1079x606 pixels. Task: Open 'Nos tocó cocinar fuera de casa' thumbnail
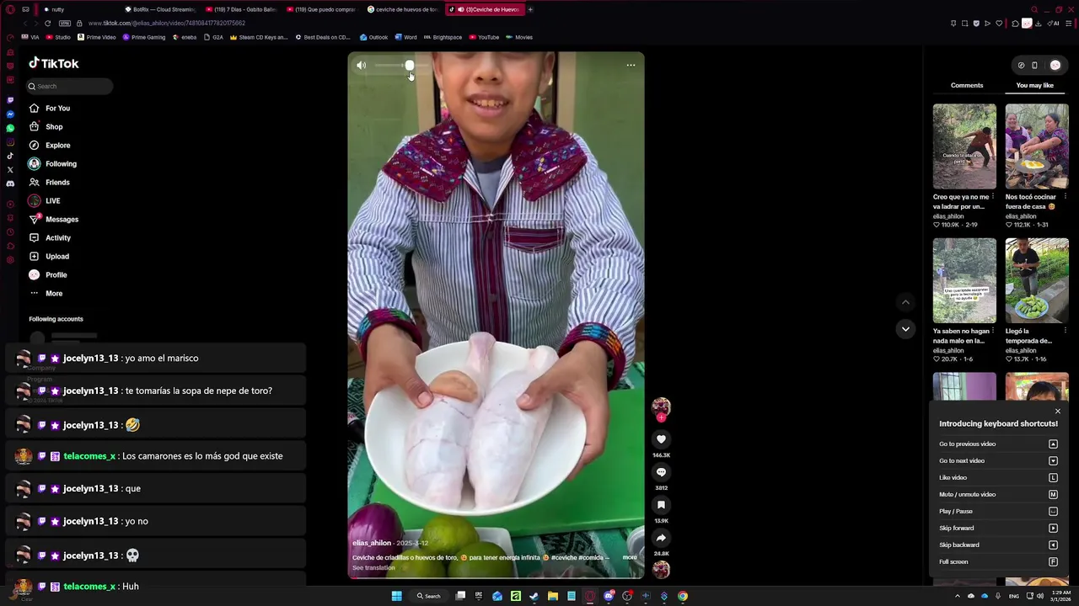tap(1037, 146)
